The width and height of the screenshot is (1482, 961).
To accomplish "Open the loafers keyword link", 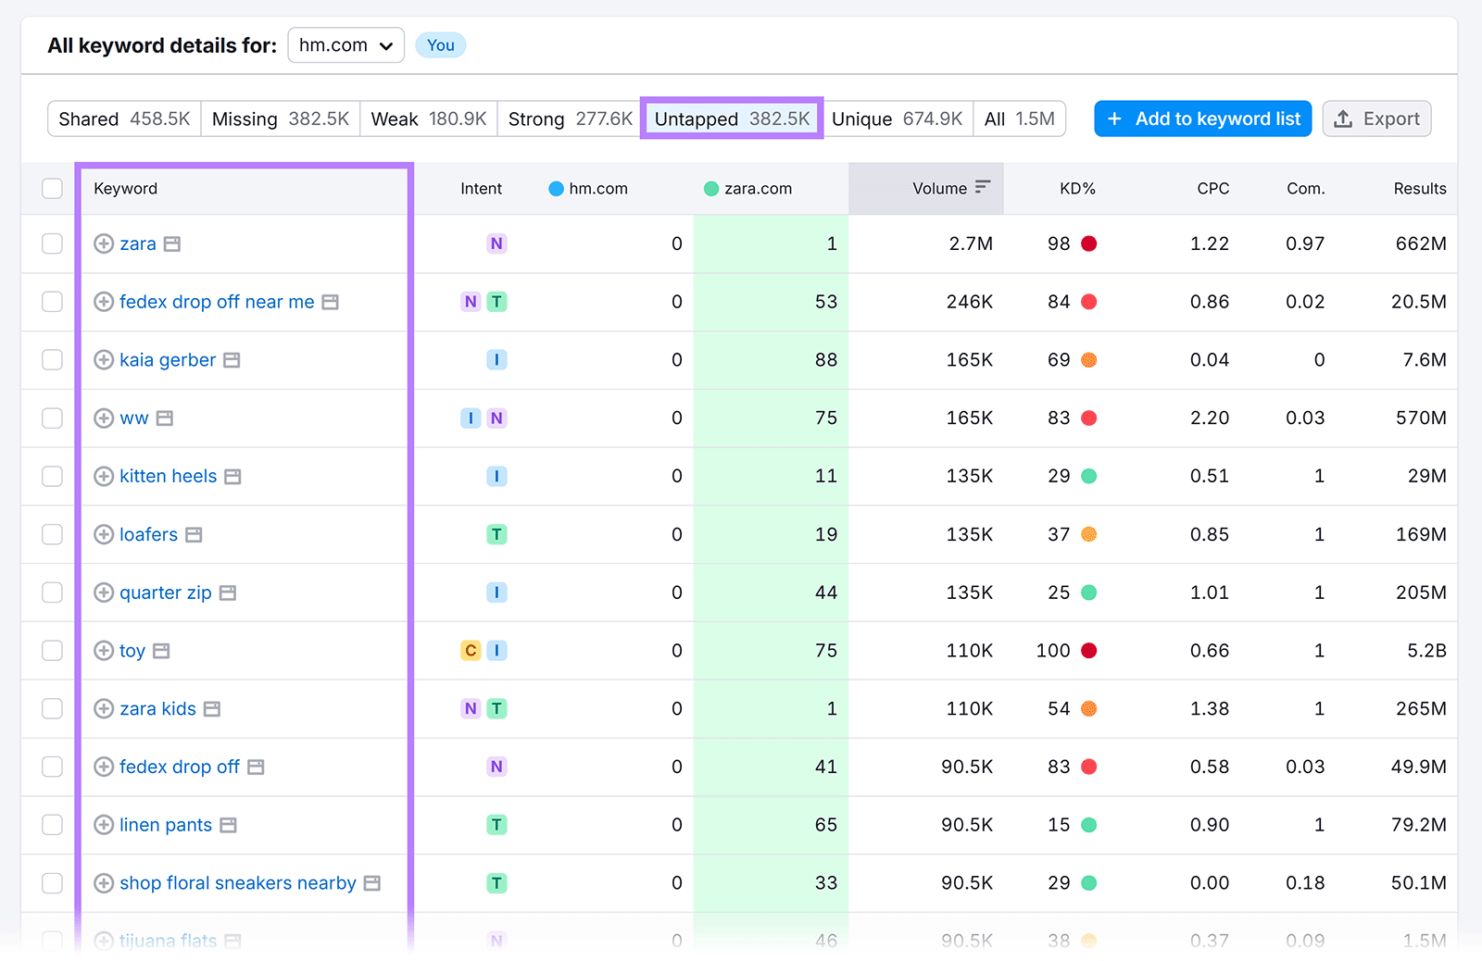I will 148,535.
